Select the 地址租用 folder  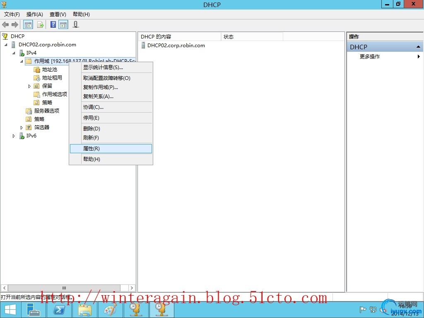(x=52, y=77)
